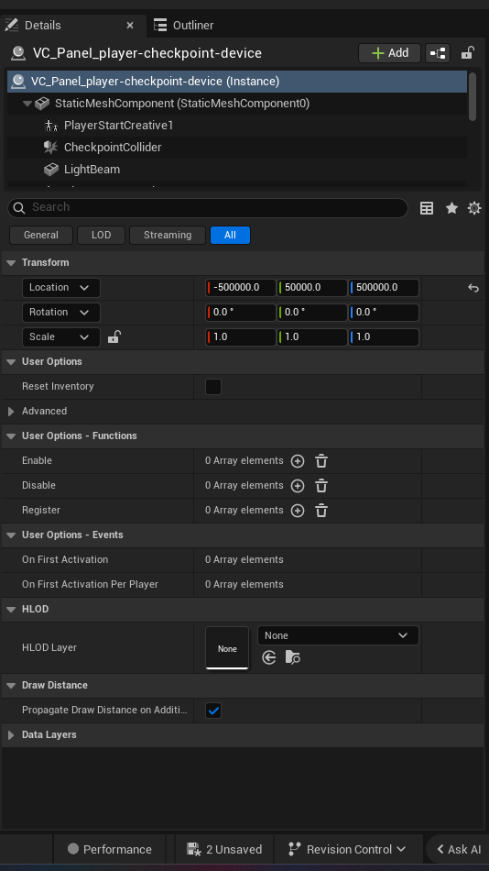Select the CheckpointCollider component
Image resolution: width=489 pixels, height=871 pixels.
point(113,148)
